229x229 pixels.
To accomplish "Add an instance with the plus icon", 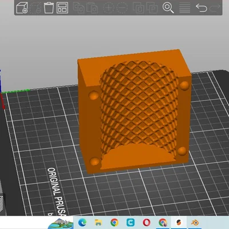I will pyautogui.click(x=108, y=8).
